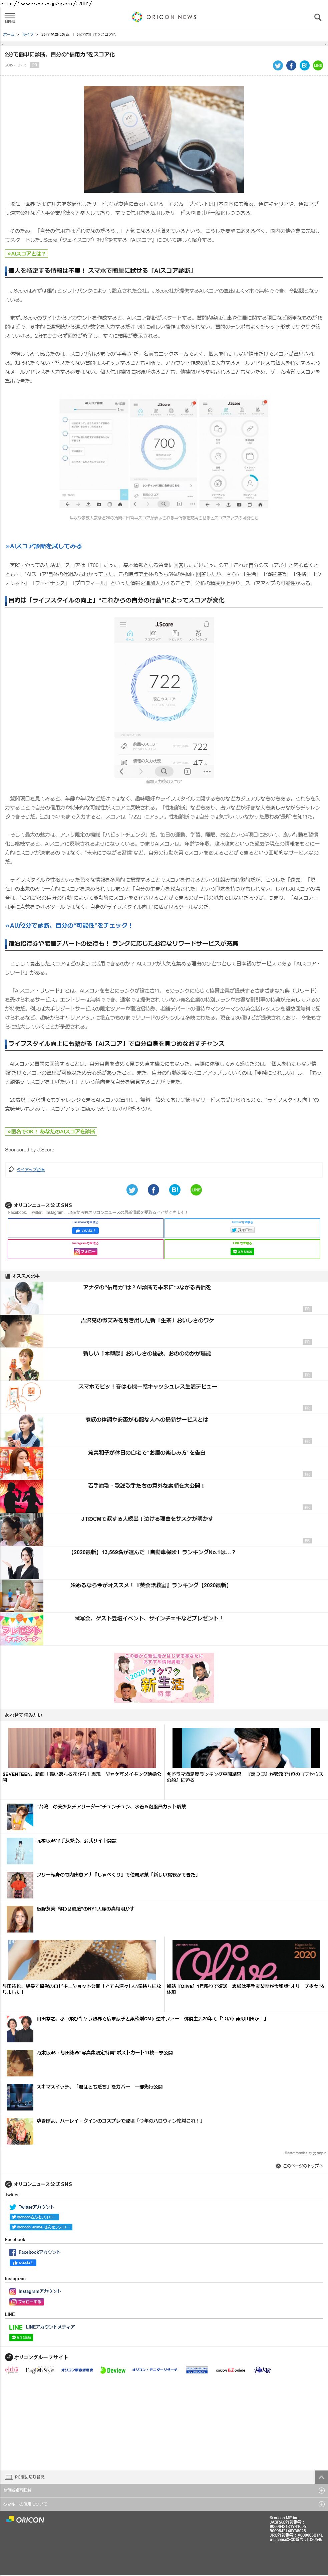Open article 家族の体調や安否が心配な人への最新サービス
Viewport: 328px width, 2576px height.
[x=147, y=1419]
